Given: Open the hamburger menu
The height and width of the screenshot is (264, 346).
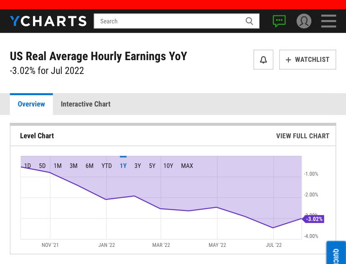Looking at the screenshot, I should tap(328, 21).
